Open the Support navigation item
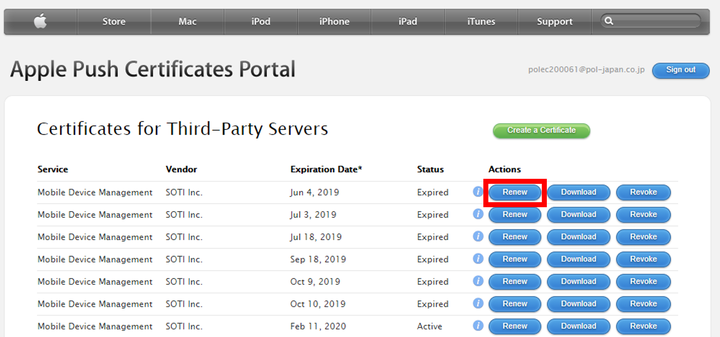The image size is (720, 337). pyautogui.click(x=555, y=22)
